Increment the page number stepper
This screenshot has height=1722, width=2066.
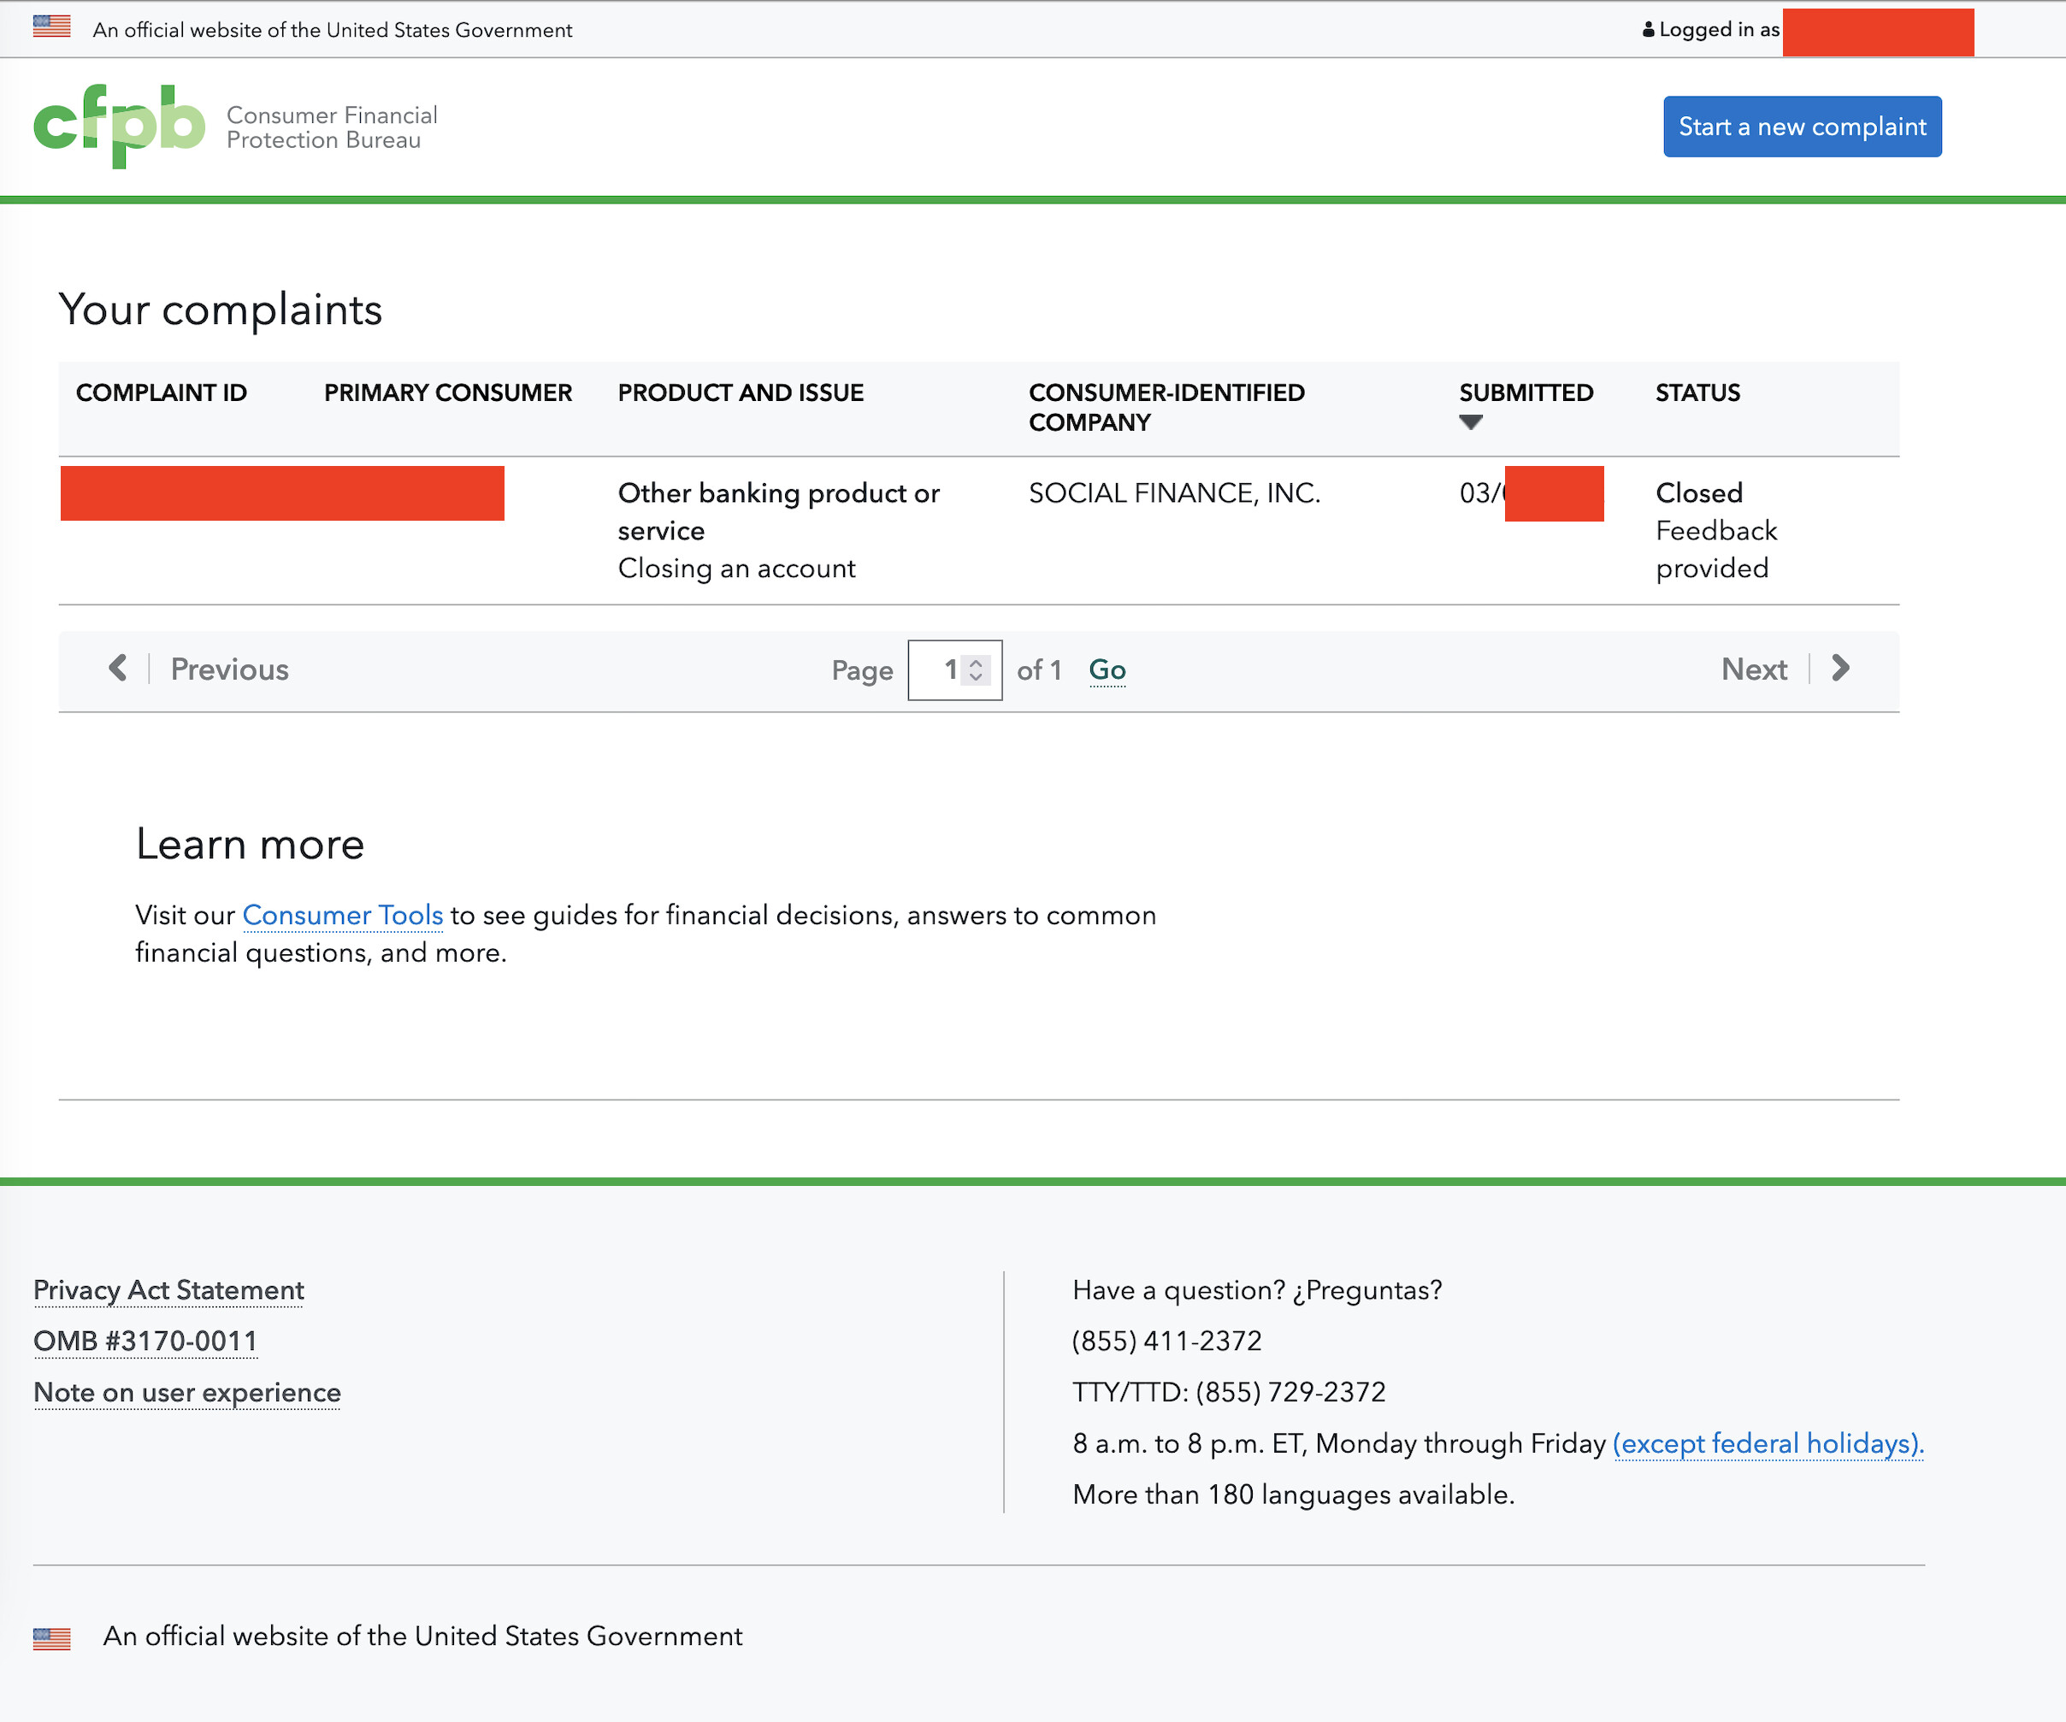976,663
